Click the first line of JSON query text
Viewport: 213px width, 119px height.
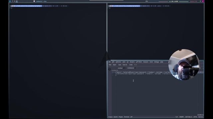click(143, 72)
